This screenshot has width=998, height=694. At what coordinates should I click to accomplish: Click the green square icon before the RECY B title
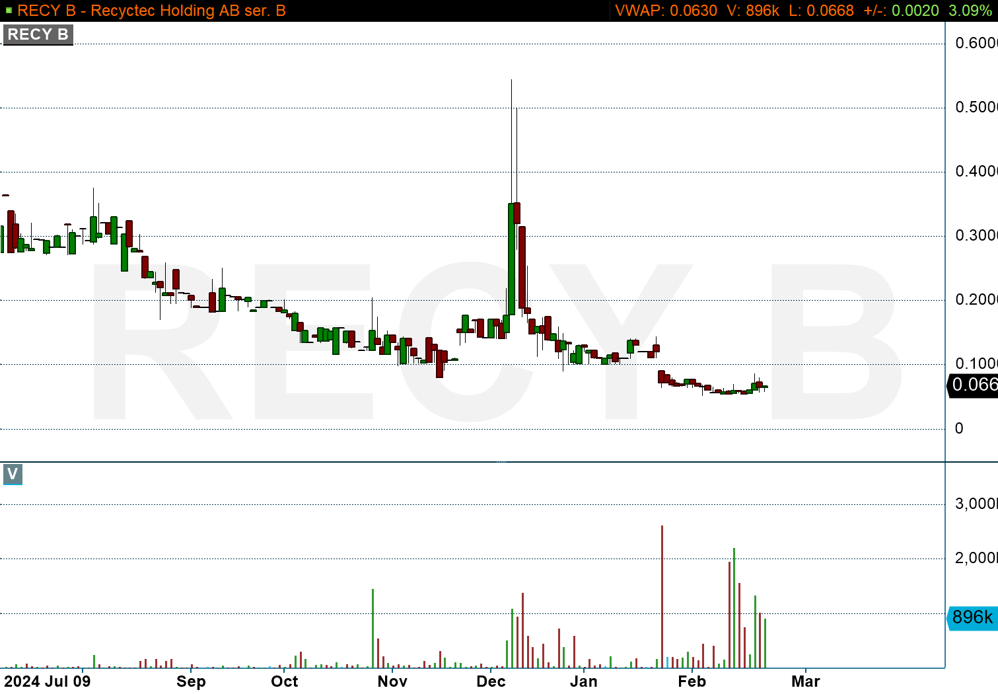[9, 11]
